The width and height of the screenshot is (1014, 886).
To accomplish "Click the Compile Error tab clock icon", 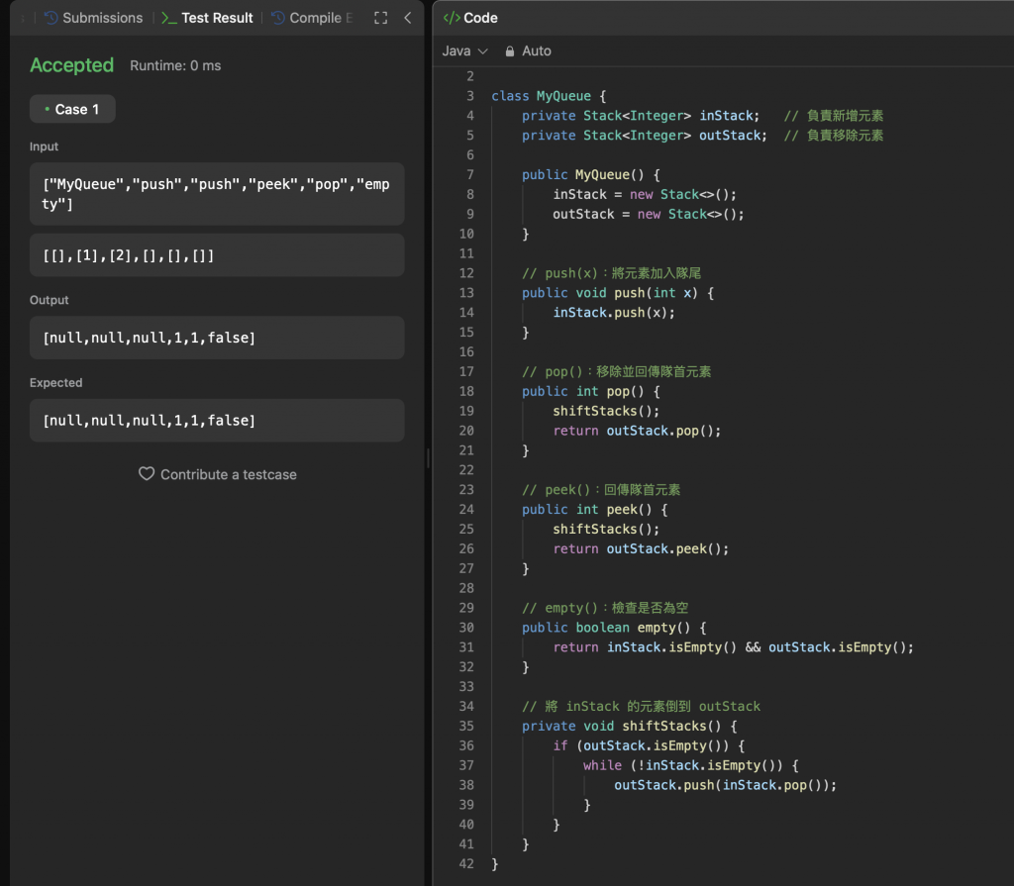I will pos(277,18).
